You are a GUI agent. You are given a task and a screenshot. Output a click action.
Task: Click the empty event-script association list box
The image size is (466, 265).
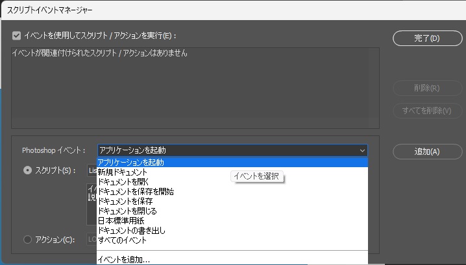click(x=195, y=88)
